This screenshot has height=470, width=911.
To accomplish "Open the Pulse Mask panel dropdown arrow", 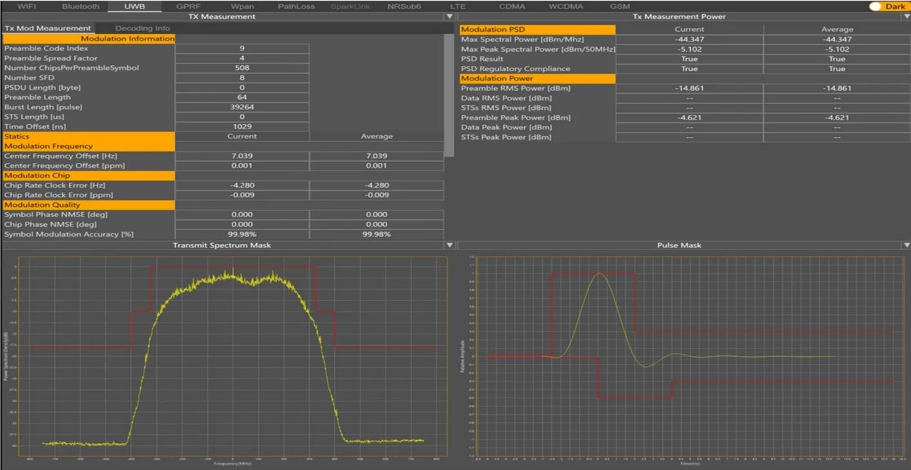I will [906, 245].
